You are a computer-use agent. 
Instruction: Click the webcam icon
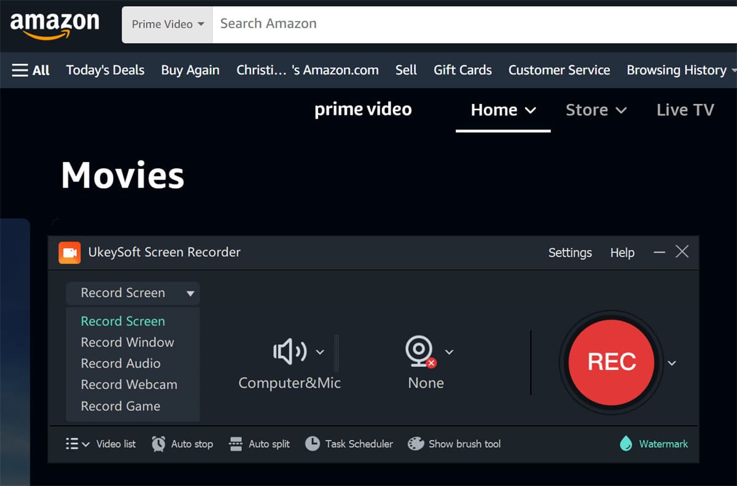[420, 352]
